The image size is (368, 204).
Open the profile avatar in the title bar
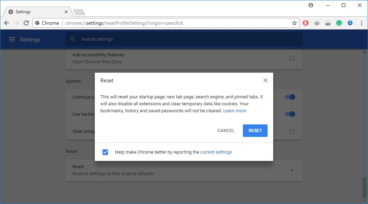[311, 5]
